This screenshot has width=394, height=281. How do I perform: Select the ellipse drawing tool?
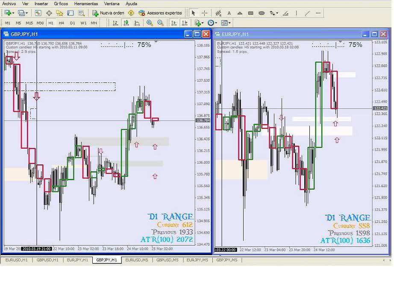[262, 13]
